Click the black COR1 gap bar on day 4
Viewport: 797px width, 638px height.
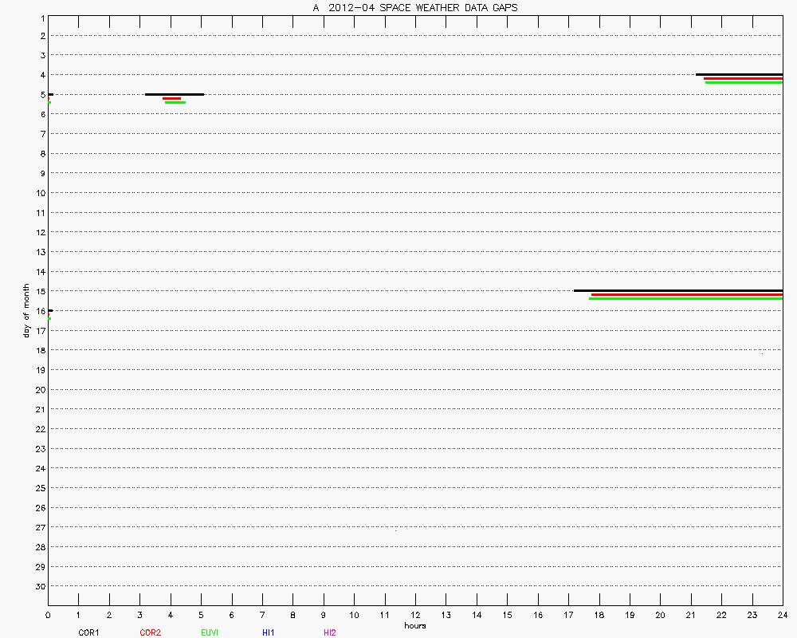tap(739, 74)
